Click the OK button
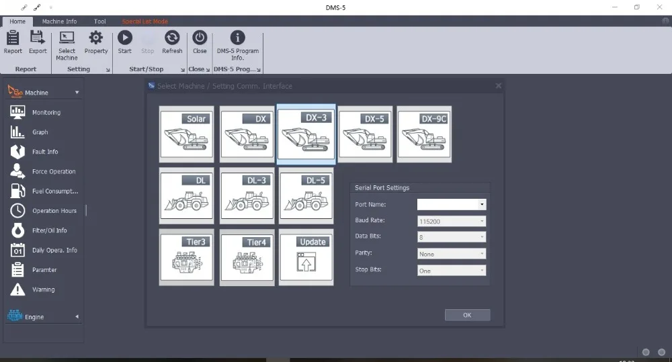672x362 pixels. point(467,315)
